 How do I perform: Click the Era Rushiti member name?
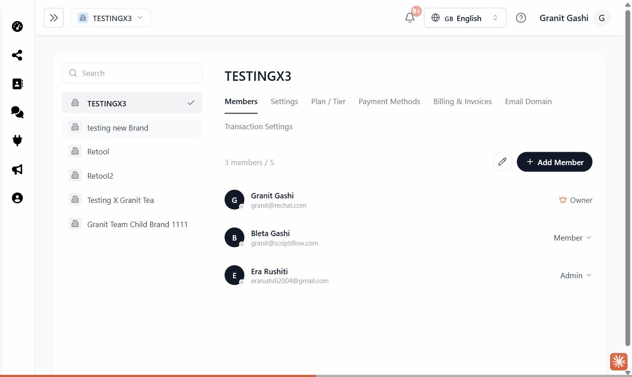[x=270, y=272]
